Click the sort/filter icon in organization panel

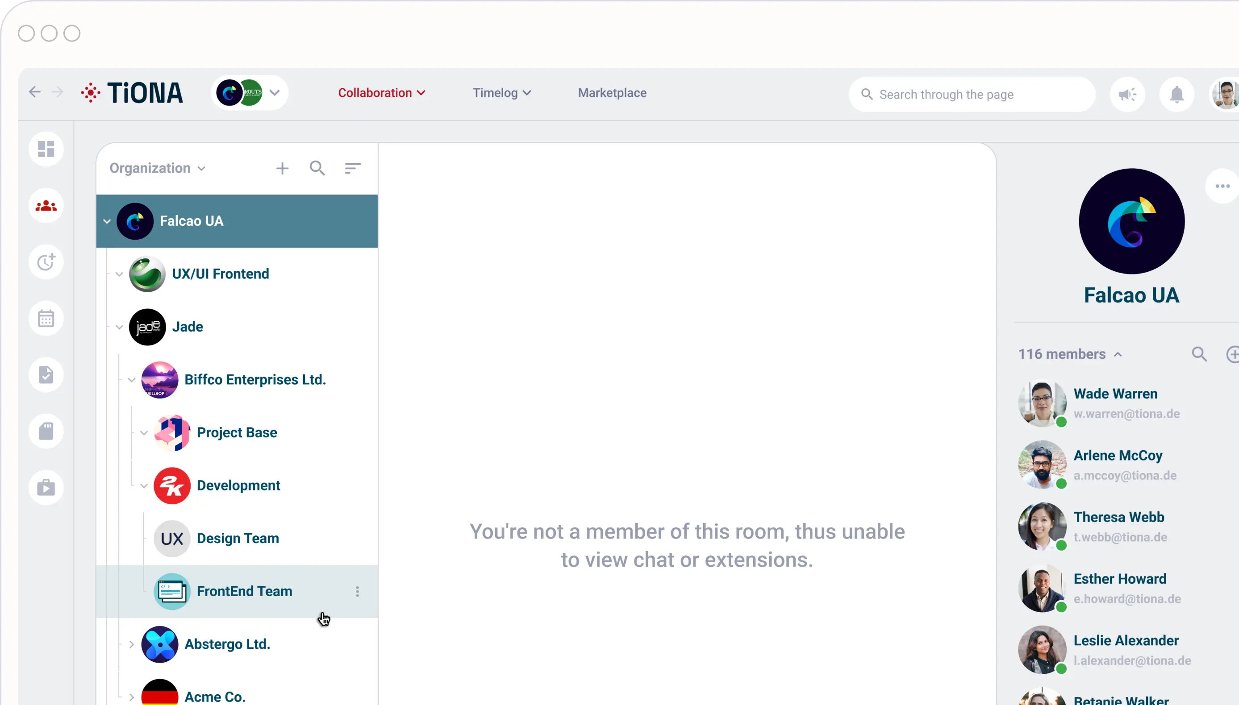[352, 169]
